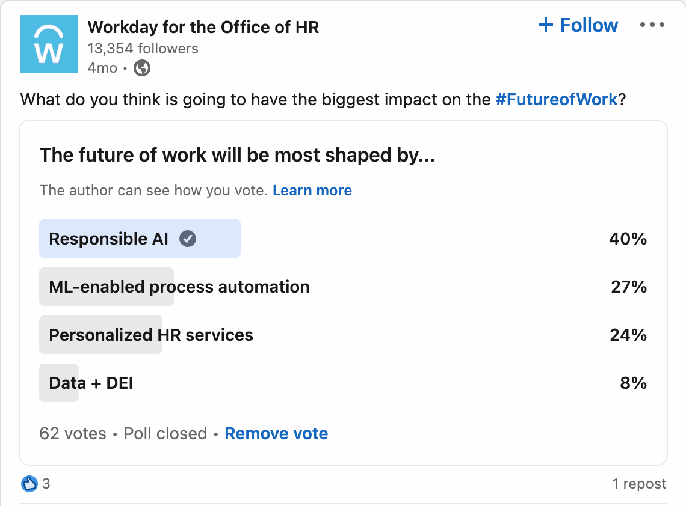View the 1 repost details

(x=639, y=484)
